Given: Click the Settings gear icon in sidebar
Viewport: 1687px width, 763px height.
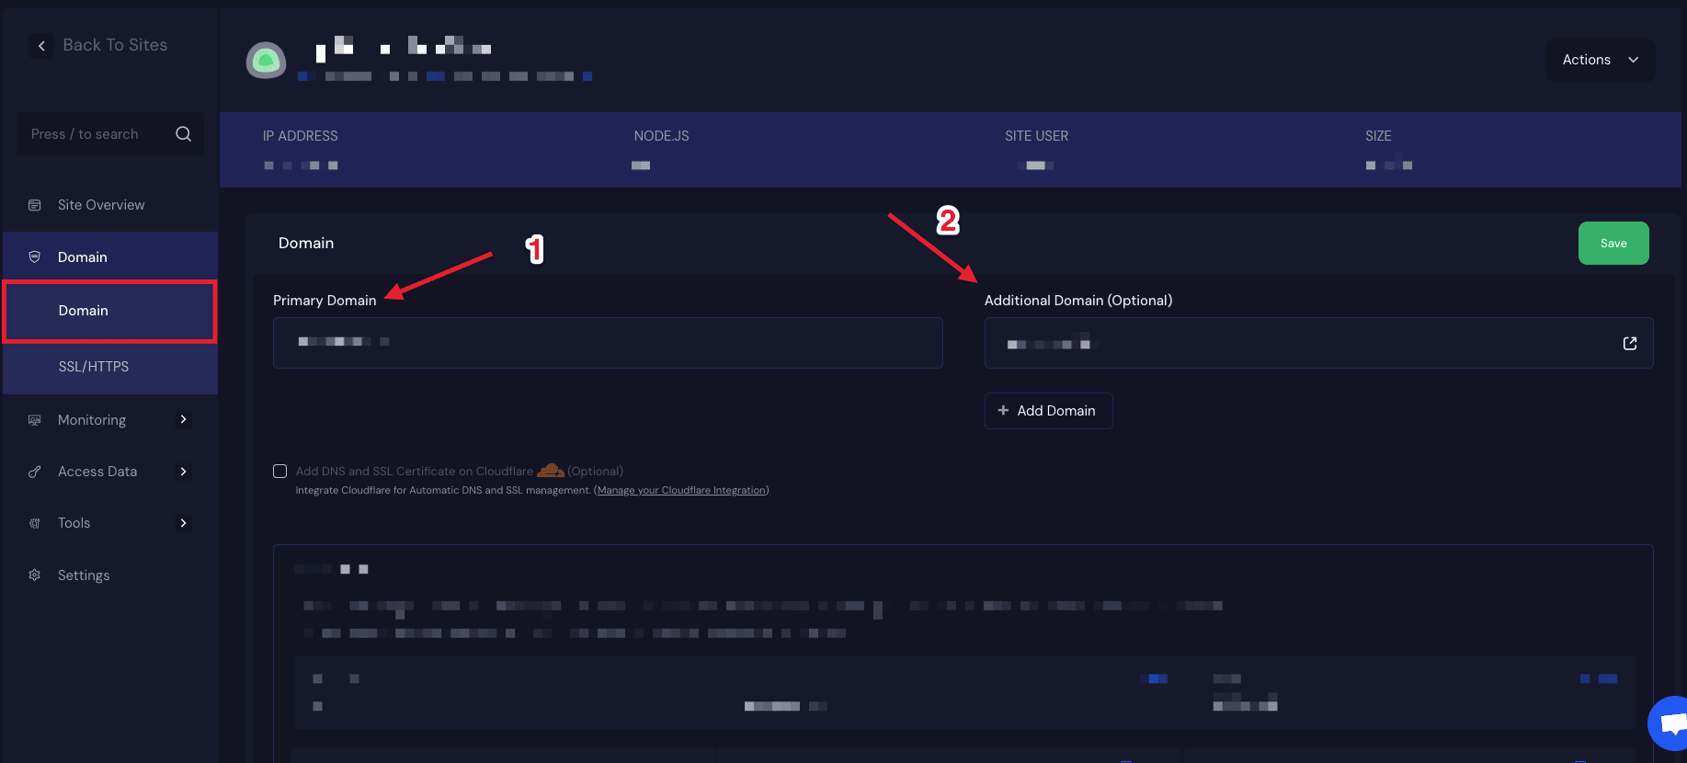Looking at the screenshot, I should (35, 575).
